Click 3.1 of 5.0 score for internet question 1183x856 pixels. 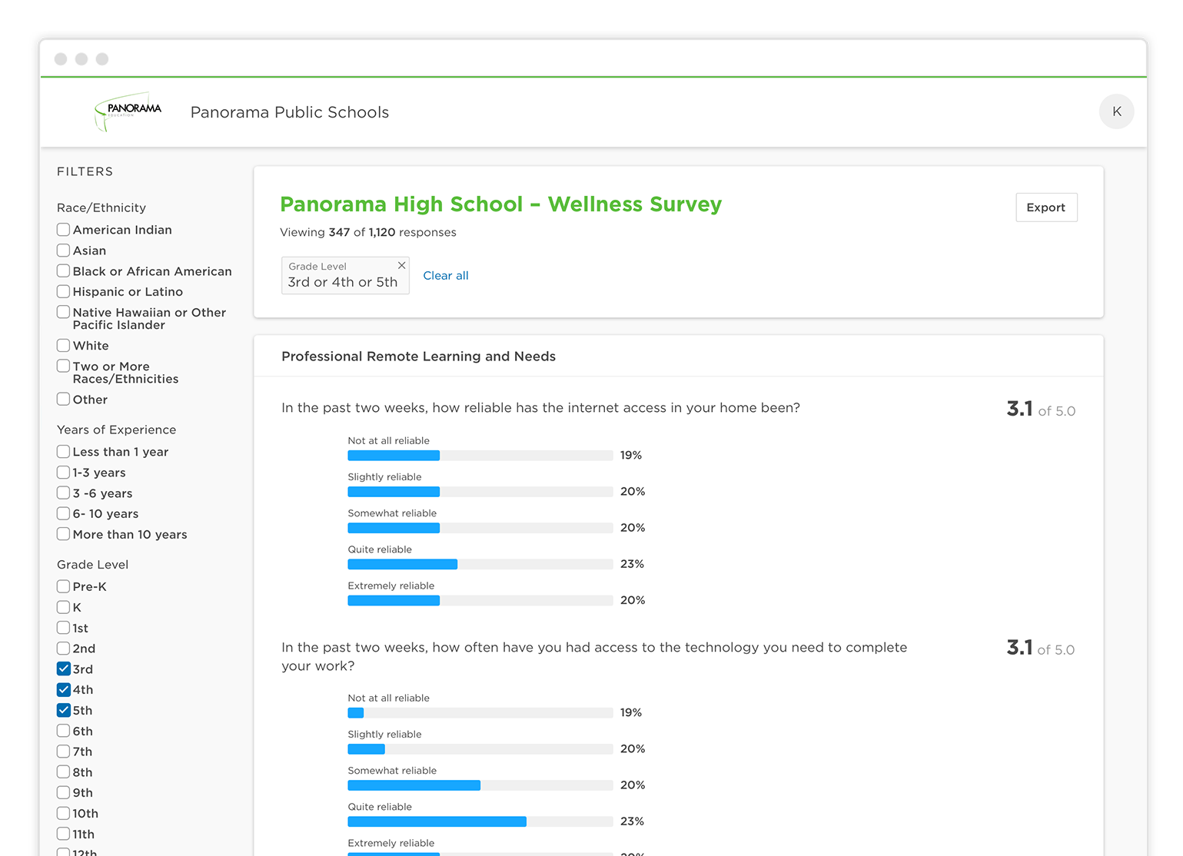[x=1041, y=410]
